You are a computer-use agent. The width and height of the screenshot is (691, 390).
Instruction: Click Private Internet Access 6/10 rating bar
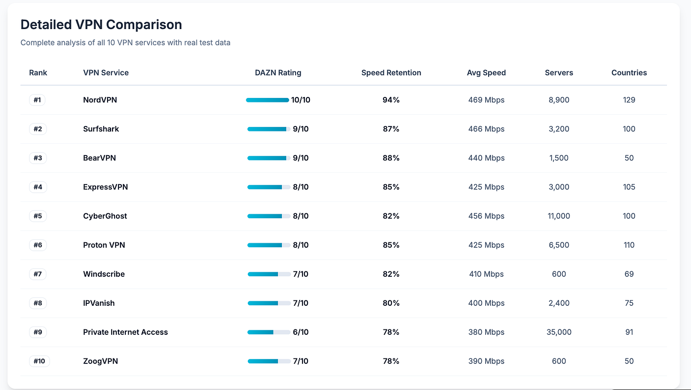tap(269, 332)
